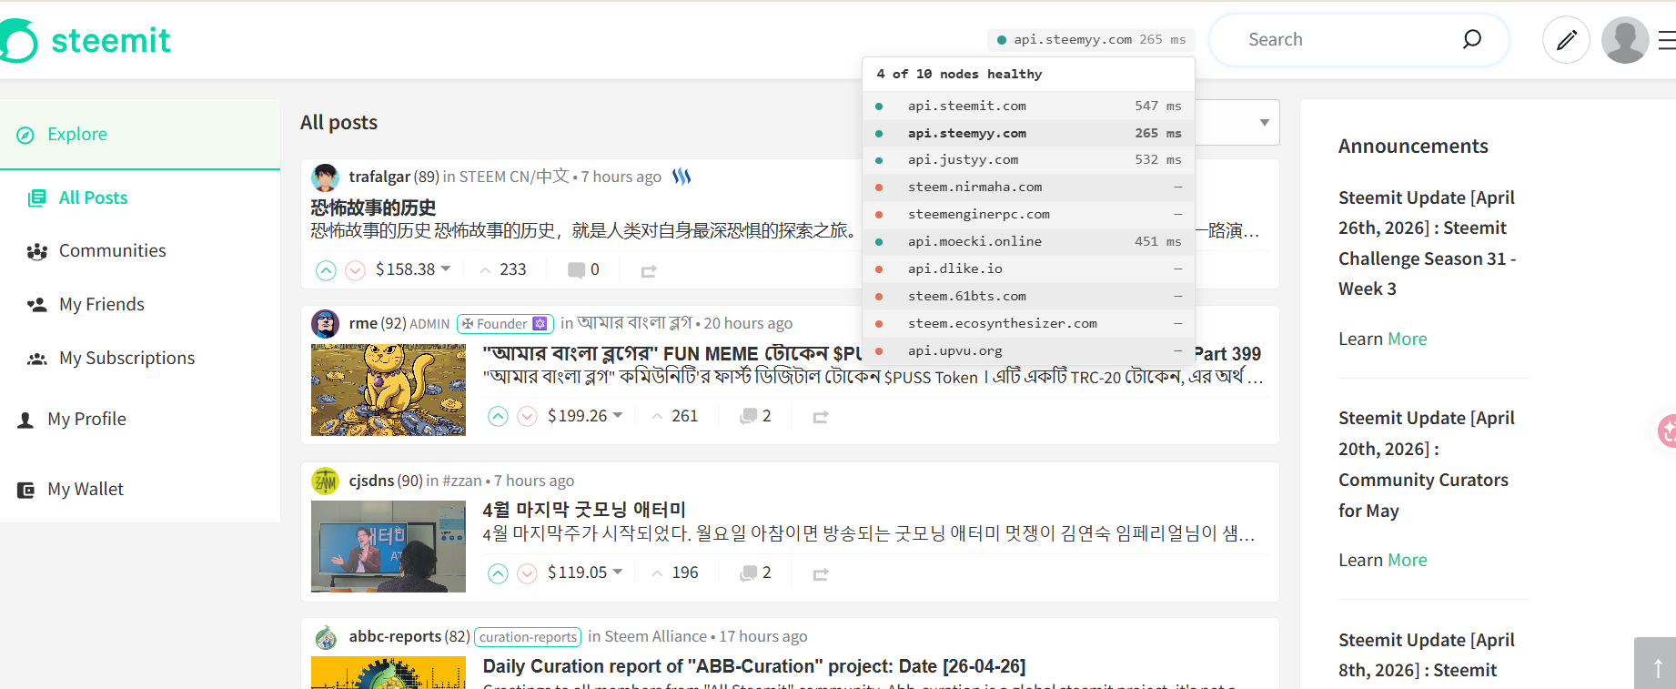1676x689 pixels.
Task: Downvote trafalgar's post
Action: pyautogui.click(x=356, y=270)
